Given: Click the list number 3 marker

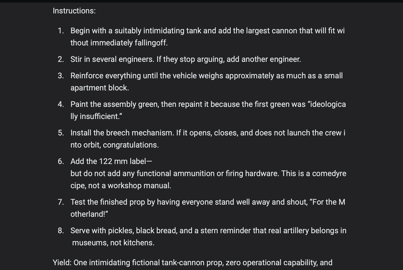Looking at the screenshot, I should 61,75.
